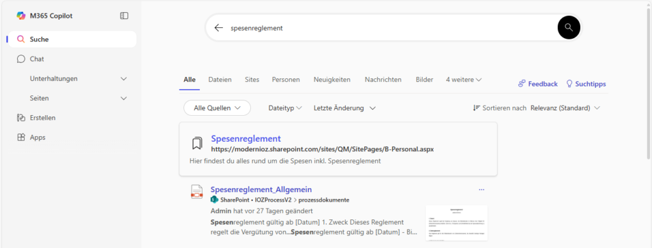Open the three-dot menu for Spesenreglement_Allgemein
Viewport: 652px width, 248px height.
click(481, 189)
